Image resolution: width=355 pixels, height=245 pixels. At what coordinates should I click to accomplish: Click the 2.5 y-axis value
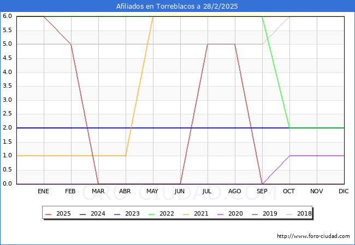[x=7, y=114]
